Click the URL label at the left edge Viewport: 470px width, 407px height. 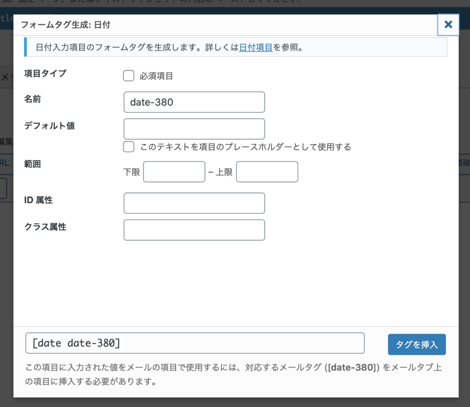point(4,162)
